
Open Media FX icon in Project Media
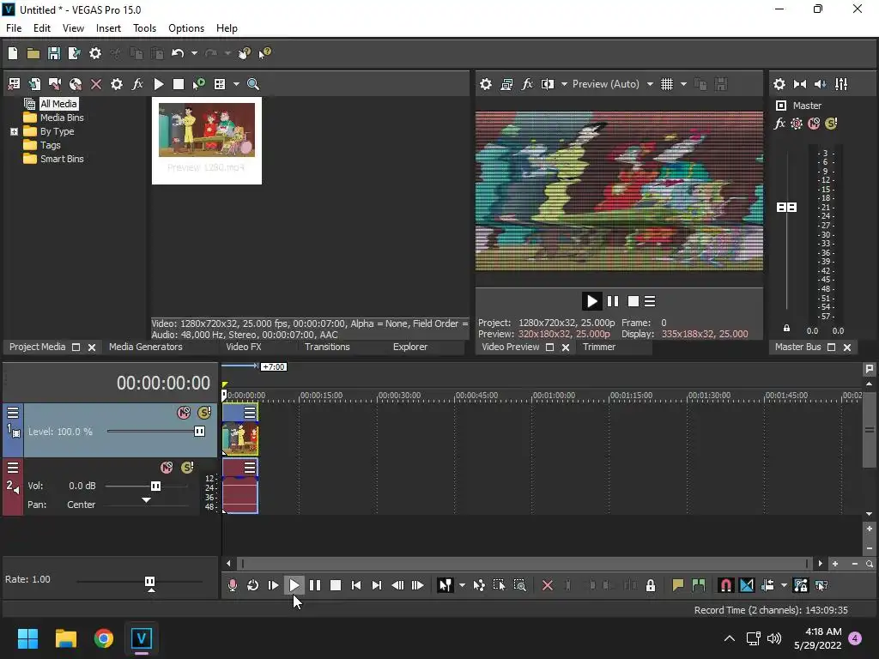(x=137, y=84)
